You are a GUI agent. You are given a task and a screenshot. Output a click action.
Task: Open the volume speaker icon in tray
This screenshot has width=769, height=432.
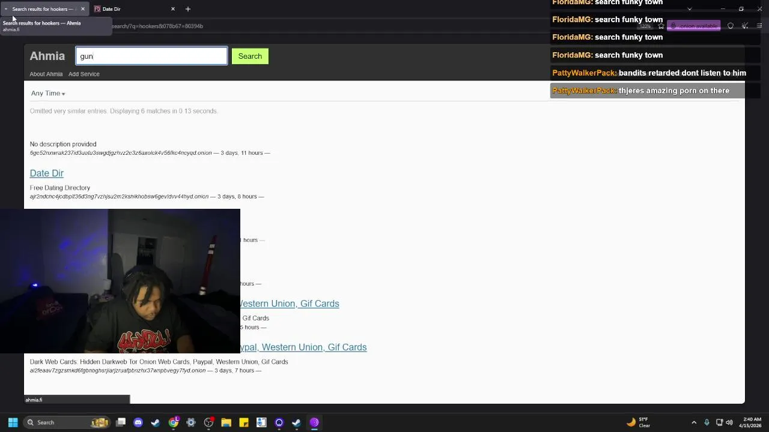coord(729,422)
